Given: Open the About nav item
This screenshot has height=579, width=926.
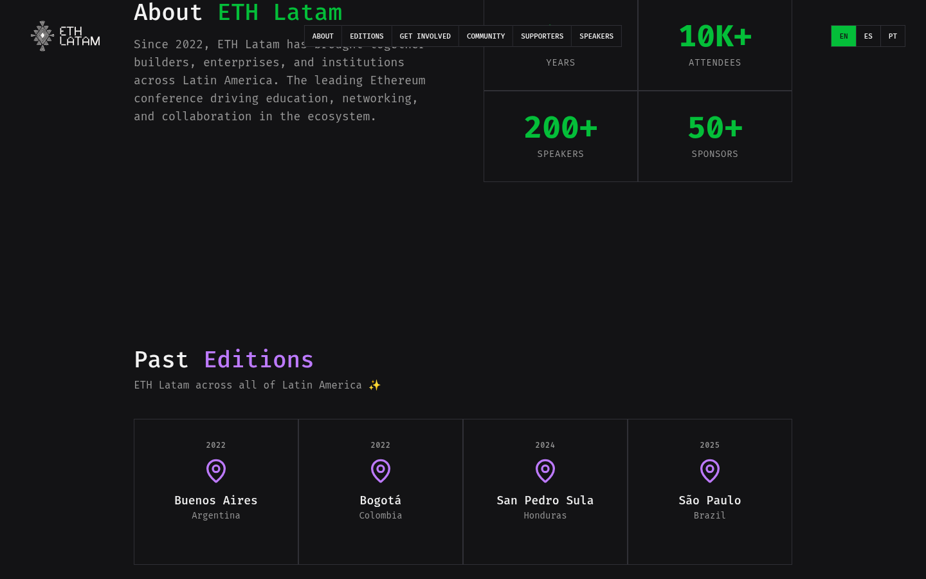Looking at the screenshot, I should 323,36.
